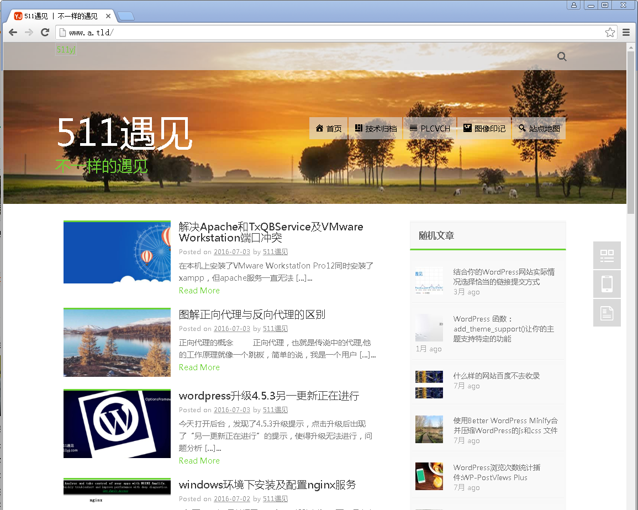This screenshot has height=510, width=638.
Task: Click floating sidebar document icon
Action: pyautogui.click(x=607, y=313)
